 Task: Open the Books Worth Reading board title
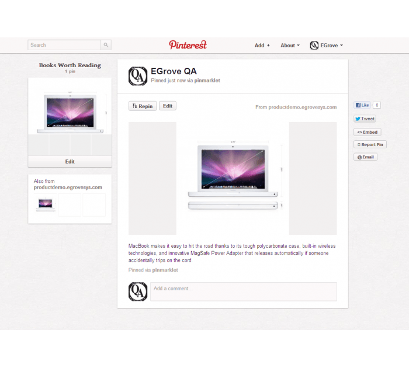[70, 65]
